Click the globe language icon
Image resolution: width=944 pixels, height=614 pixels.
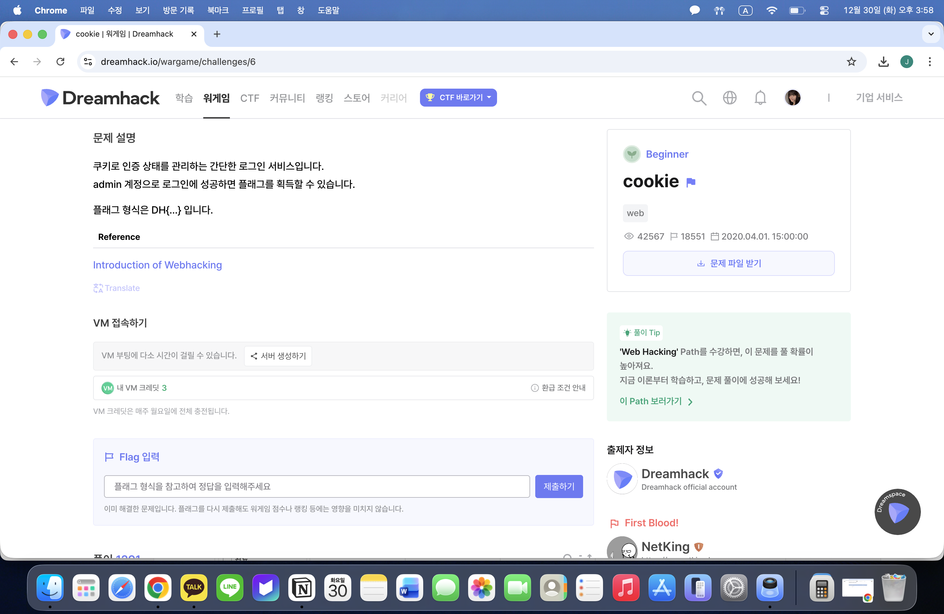730,98
